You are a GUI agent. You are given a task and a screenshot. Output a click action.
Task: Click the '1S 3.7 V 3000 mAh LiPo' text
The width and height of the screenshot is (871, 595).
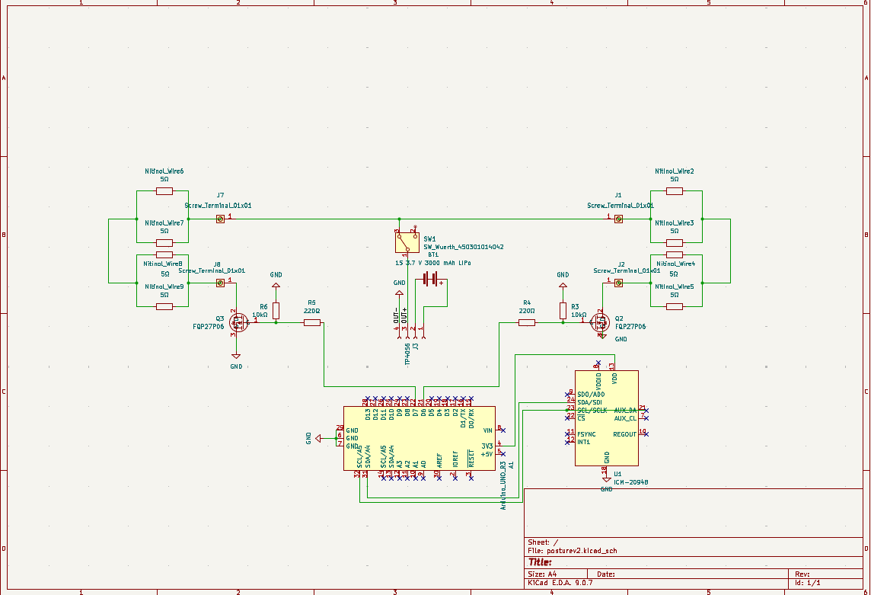(433, 263)
